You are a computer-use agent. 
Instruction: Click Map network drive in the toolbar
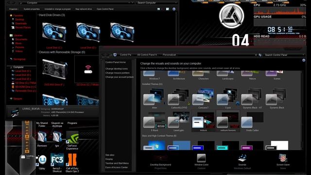click(x=84, y=9)
